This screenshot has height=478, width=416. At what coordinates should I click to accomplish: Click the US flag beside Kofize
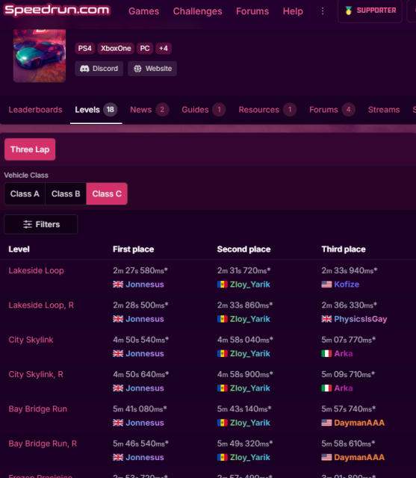click(x=326, y=285)
